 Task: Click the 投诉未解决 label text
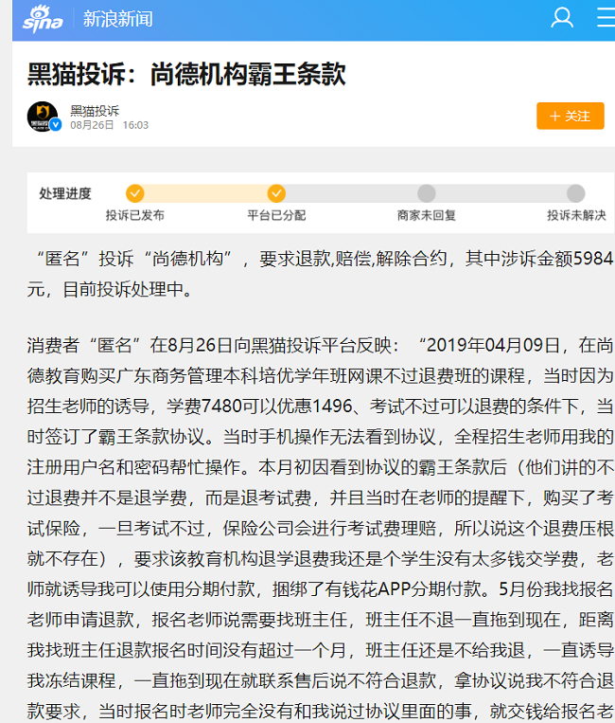576,215
